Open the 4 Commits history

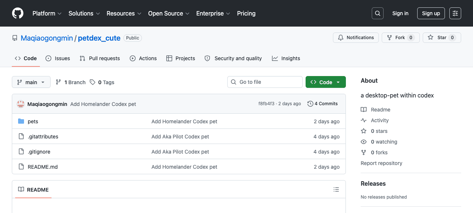coord(323,104)
